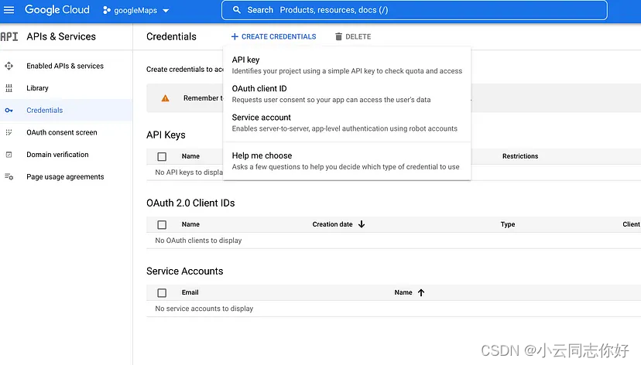Focus the Search products, resources, docs field
The width and height of the screenshot is (641, 365).
click(x=414, y=10)
